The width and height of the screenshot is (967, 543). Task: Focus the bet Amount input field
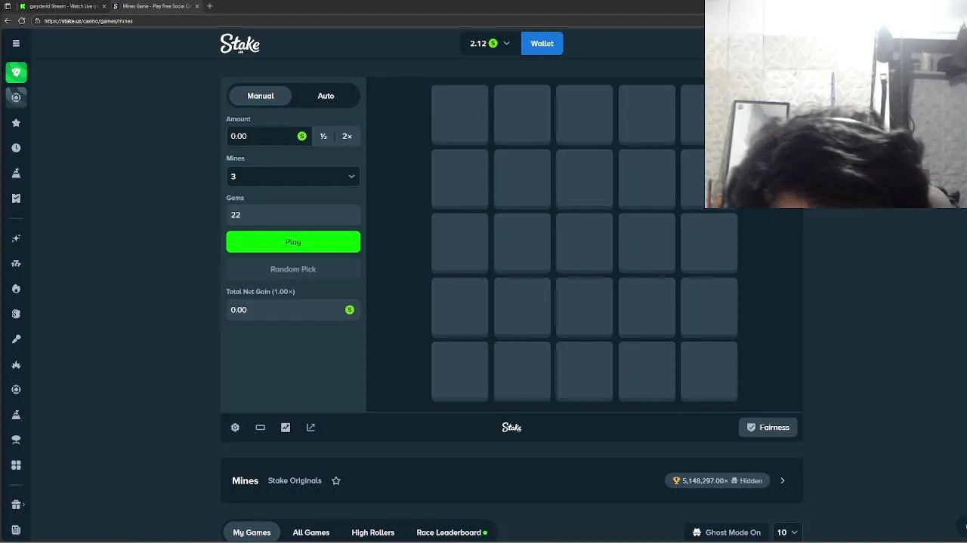pyautogui.click(x=268, y=137)
